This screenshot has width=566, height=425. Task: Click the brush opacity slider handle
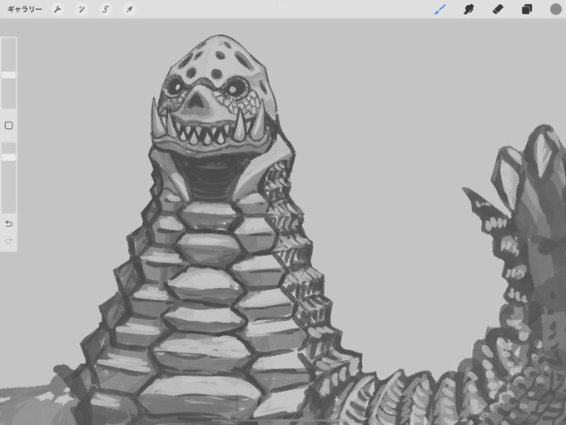8,157
